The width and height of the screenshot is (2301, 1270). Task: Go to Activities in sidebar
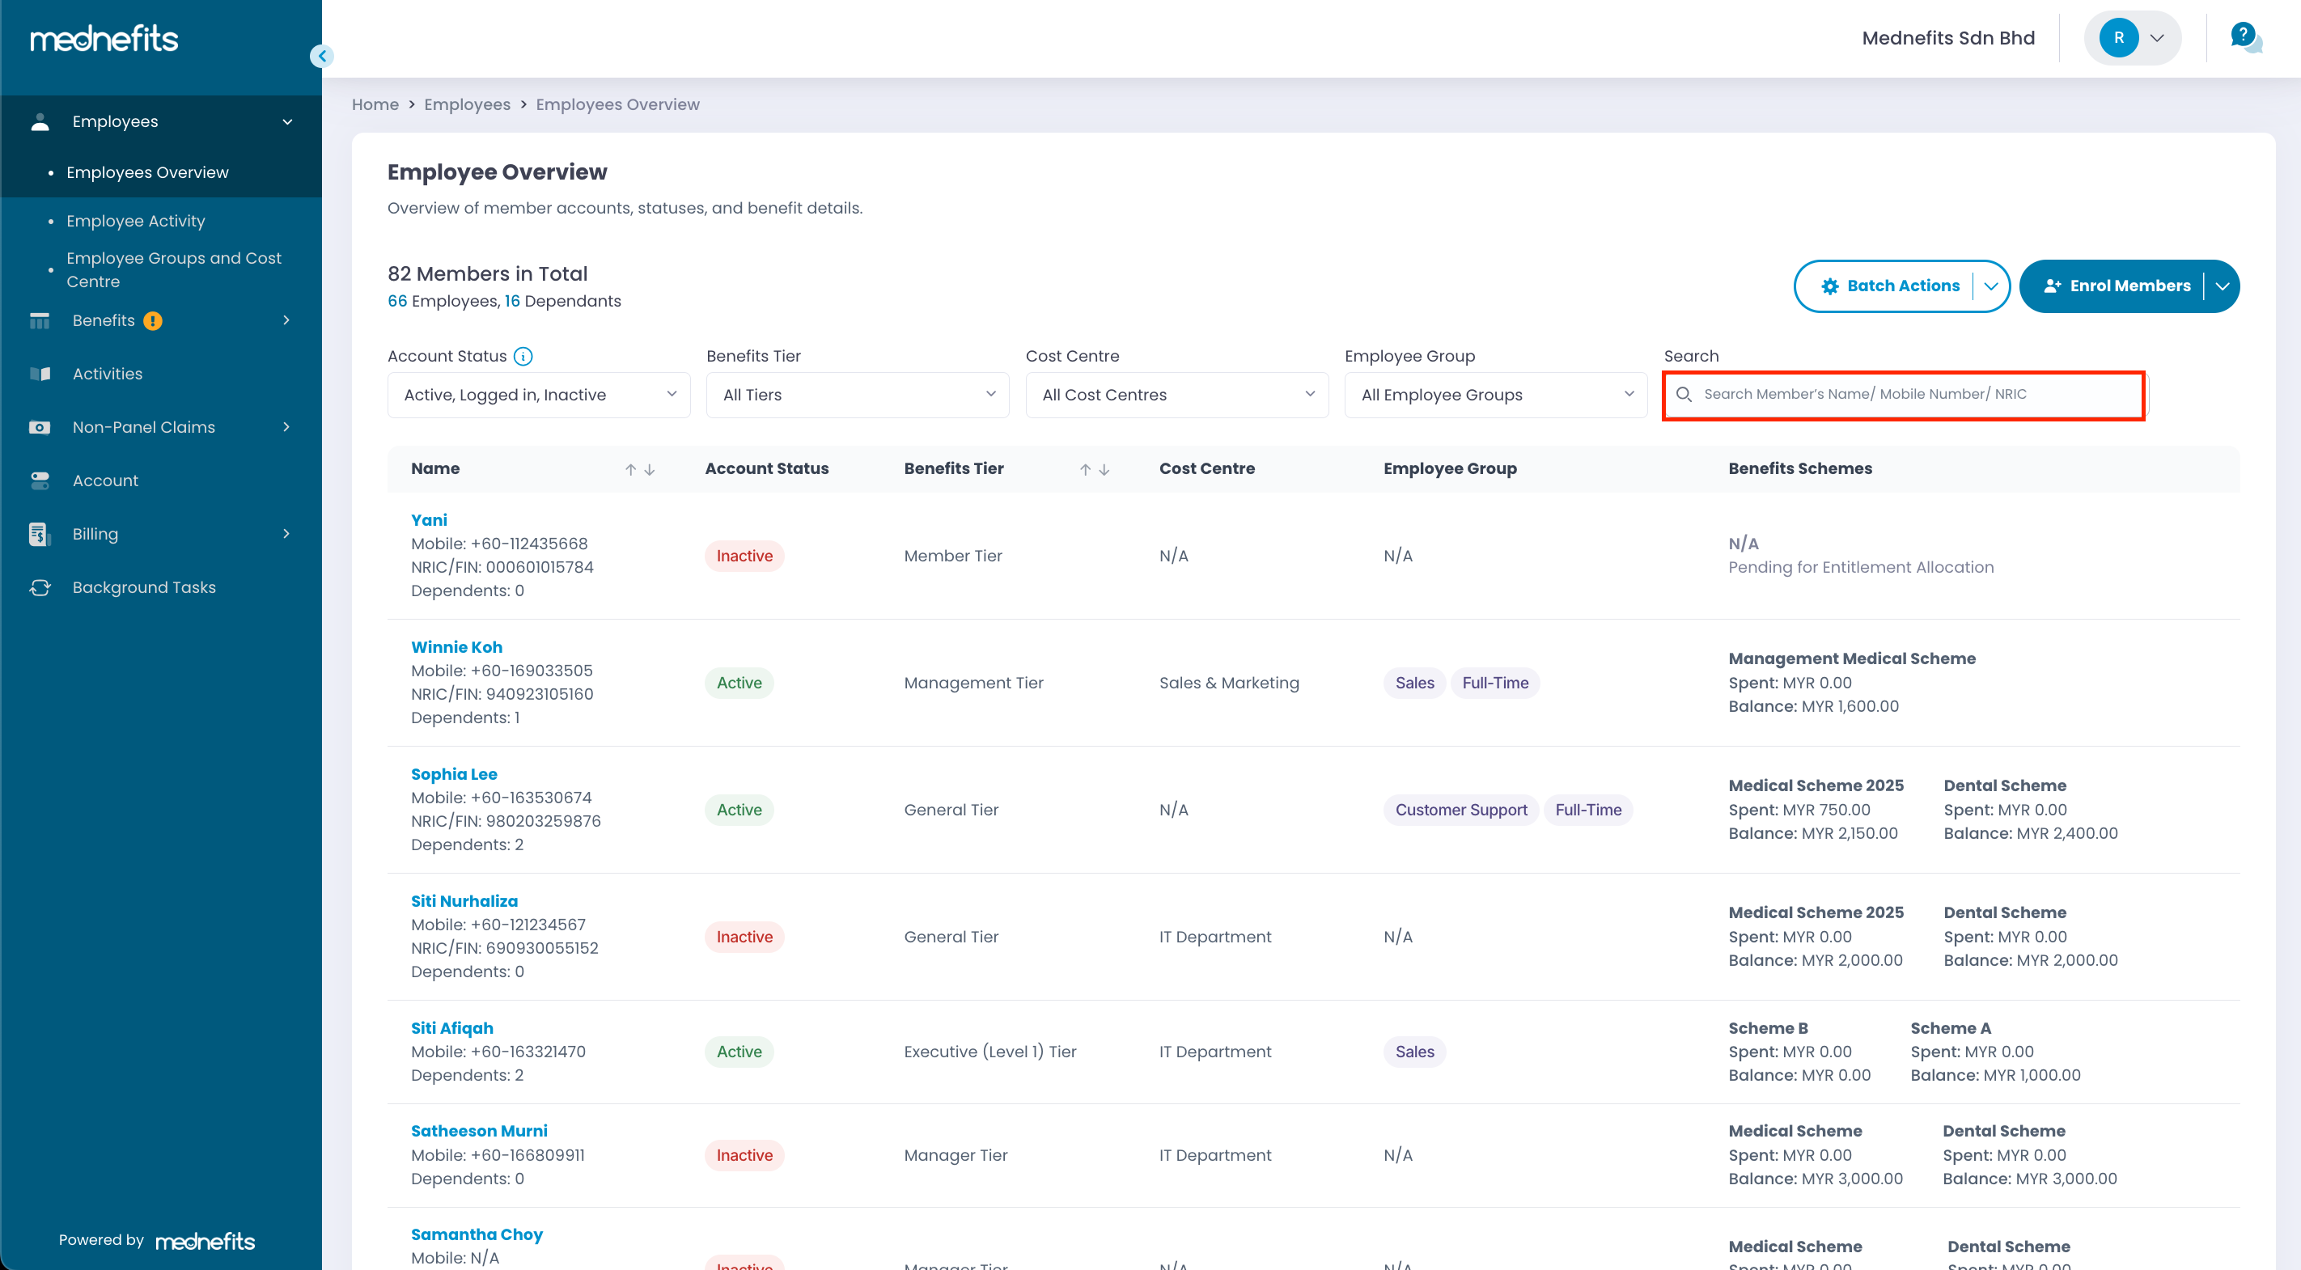click(107, 374)
